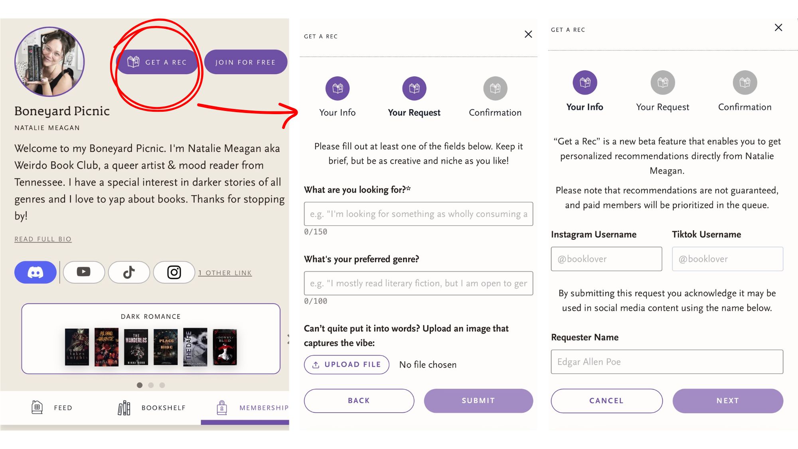Click the Feed tab icon
The height and width of the screenshot is (449, 798).
point(37,407)
